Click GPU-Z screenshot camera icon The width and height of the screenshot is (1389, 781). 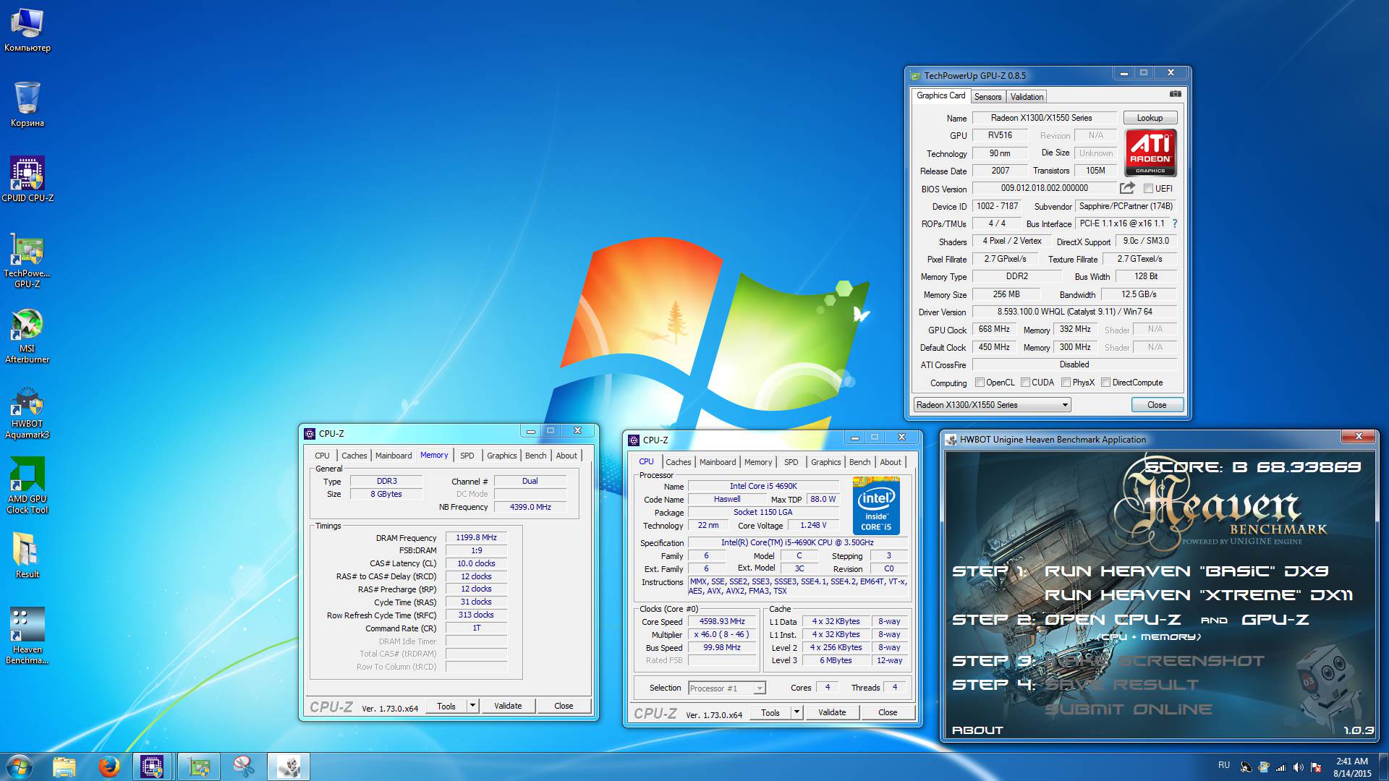(1175, 95)
